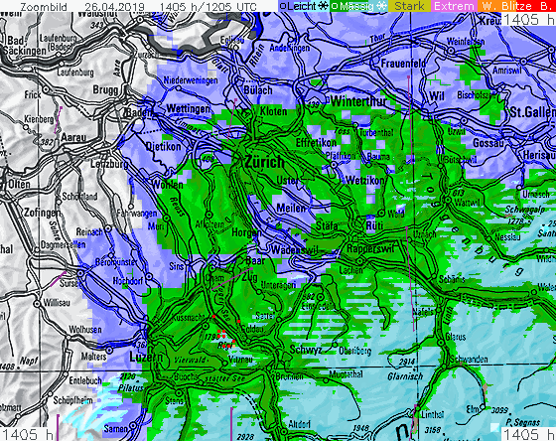Click the Zürich city label
Image resolution: width=556 pixels, height=441 pixels.
(265, 163)
